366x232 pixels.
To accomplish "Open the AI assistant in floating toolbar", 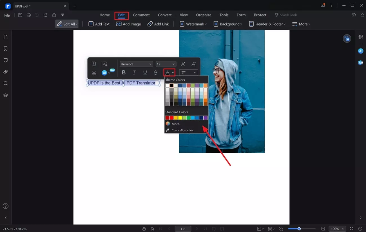I will (104, 73).
